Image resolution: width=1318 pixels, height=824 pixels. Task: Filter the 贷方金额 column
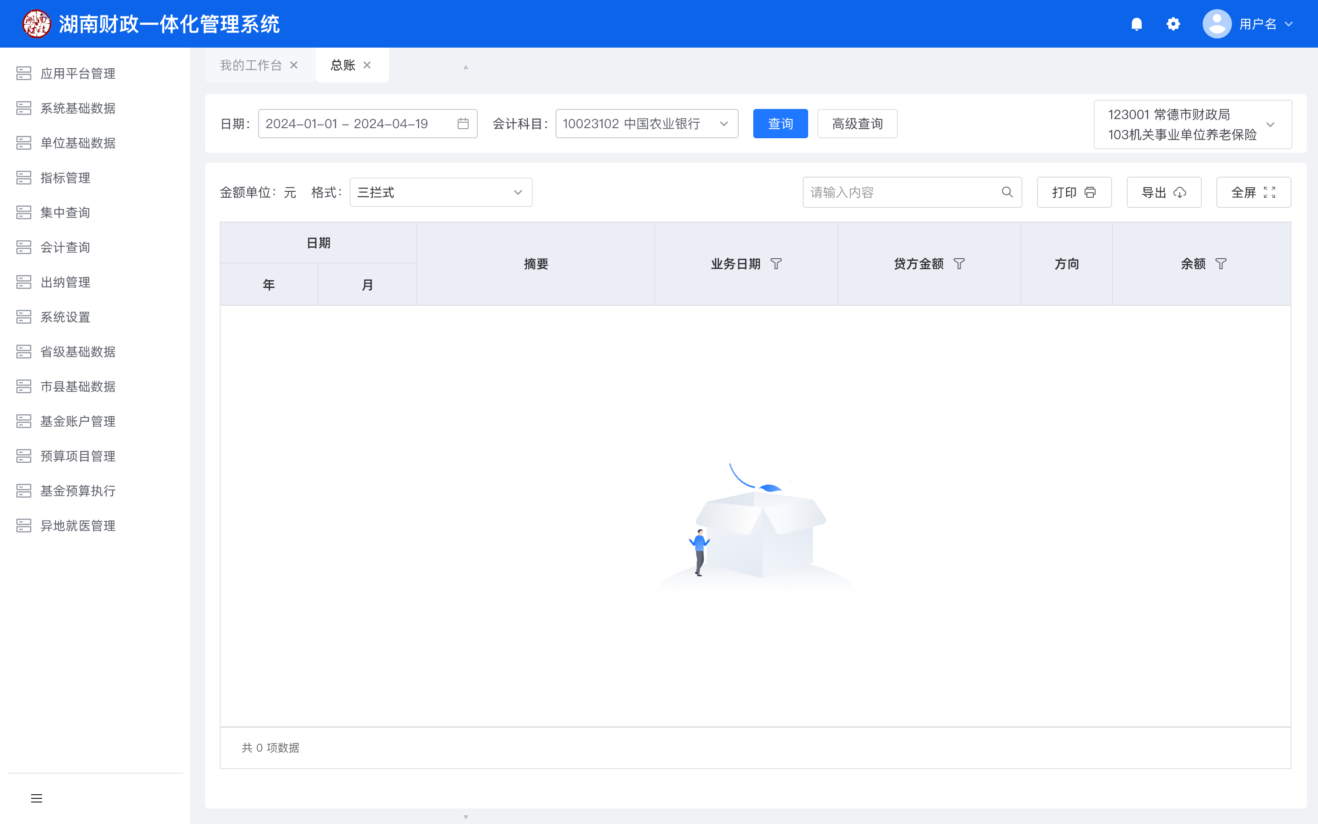(x=959, y=264)
